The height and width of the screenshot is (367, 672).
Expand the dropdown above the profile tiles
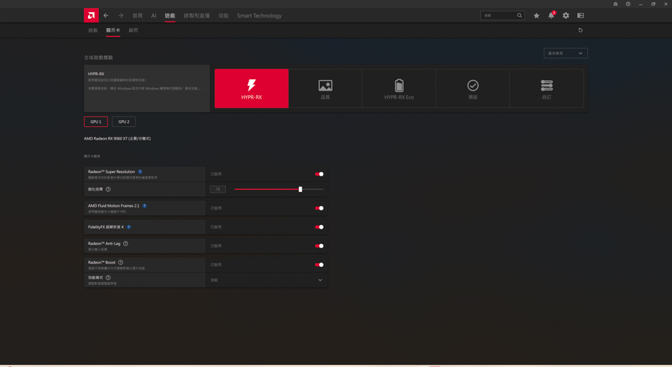565,53
